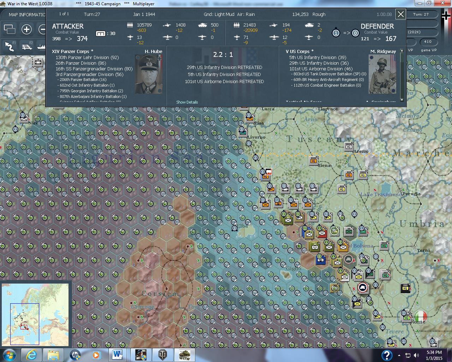Viewport: 452px width, 362px height.
Task: Open File Explorer from taskbar
Action: tap(53, 355)
